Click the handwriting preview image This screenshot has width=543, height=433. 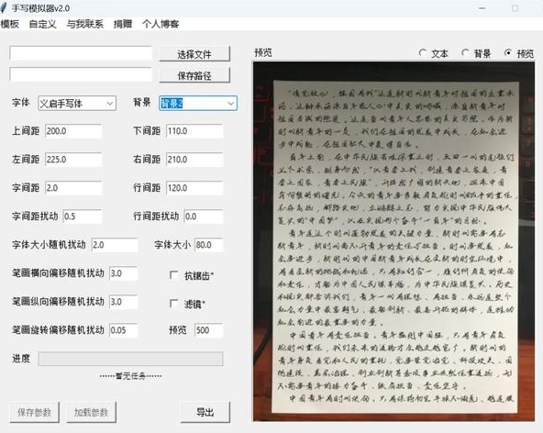click(393, 241)
